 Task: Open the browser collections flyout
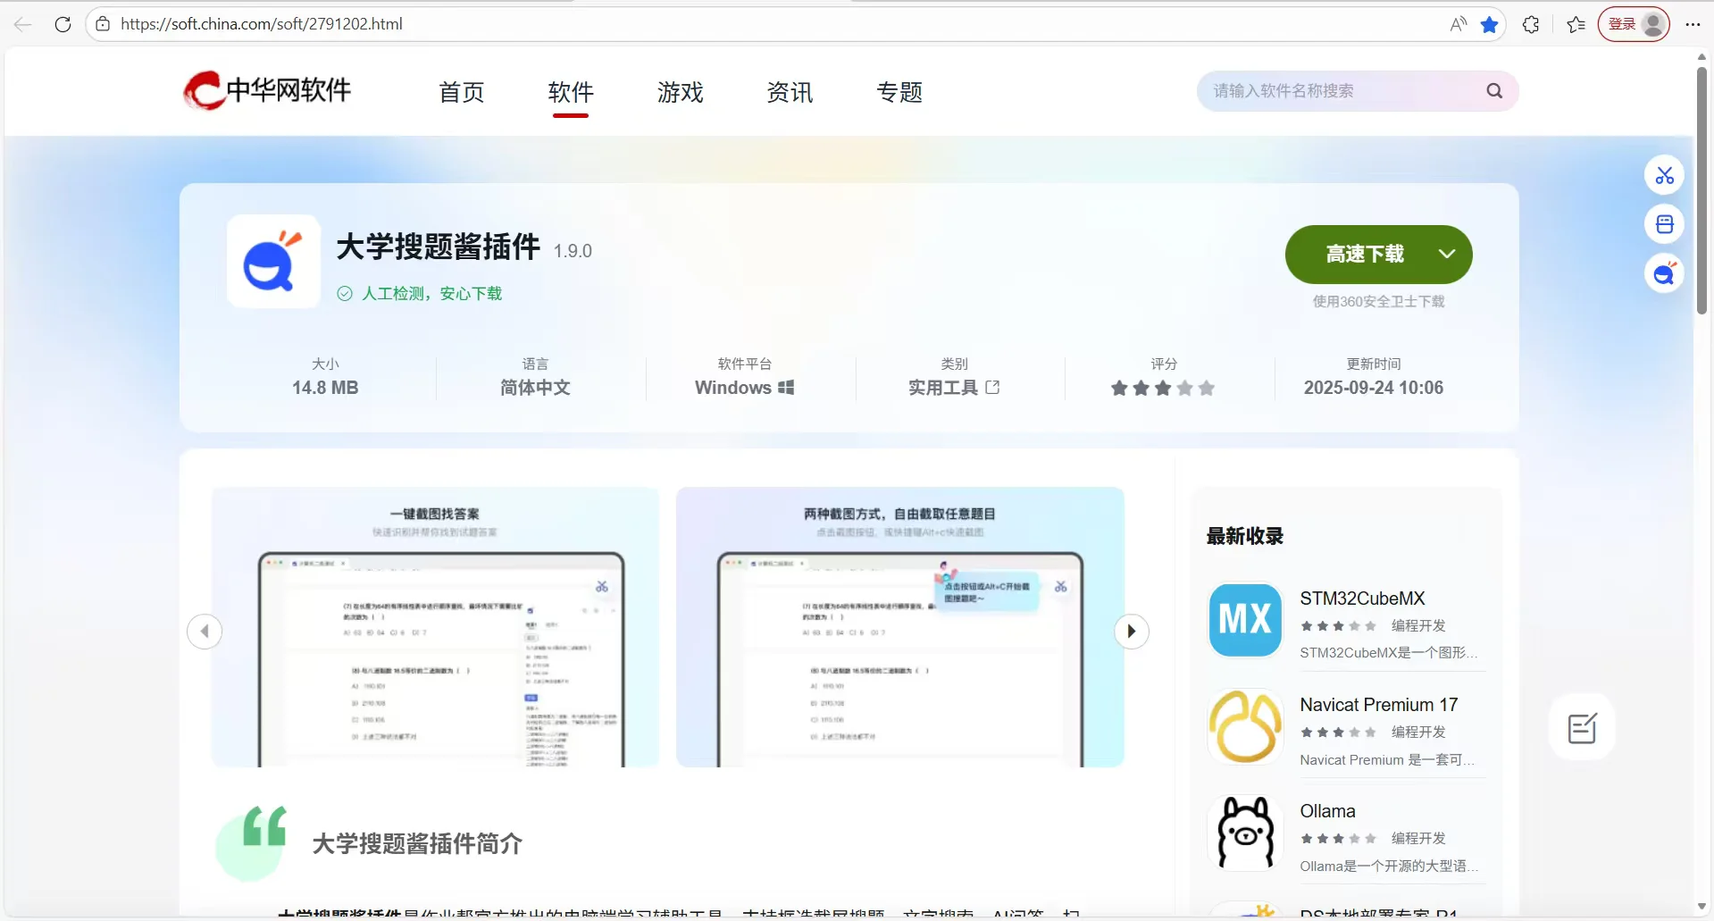pos(1575,24)
